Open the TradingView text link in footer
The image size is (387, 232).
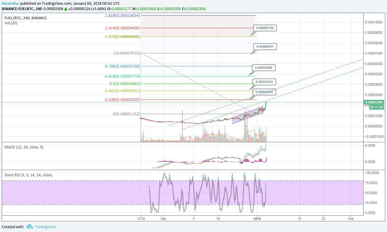[45, 227]
